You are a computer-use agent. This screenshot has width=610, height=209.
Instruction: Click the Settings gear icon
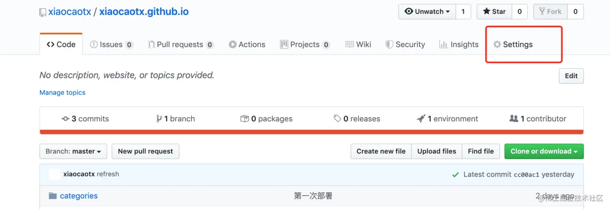[497, 45]
